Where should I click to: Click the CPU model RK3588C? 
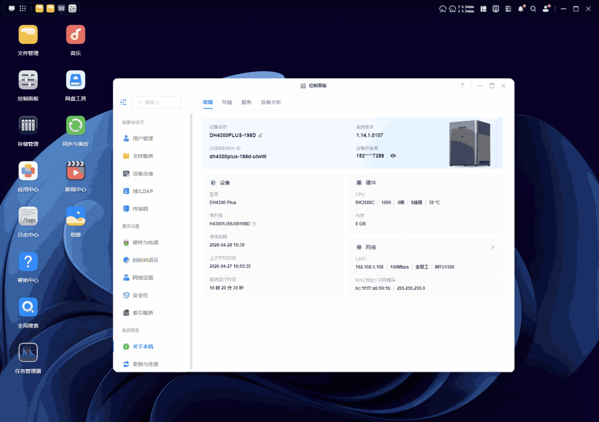[365, 203]
